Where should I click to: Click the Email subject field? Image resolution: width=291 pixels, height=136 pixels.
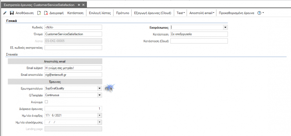click(x=73, y=68)
